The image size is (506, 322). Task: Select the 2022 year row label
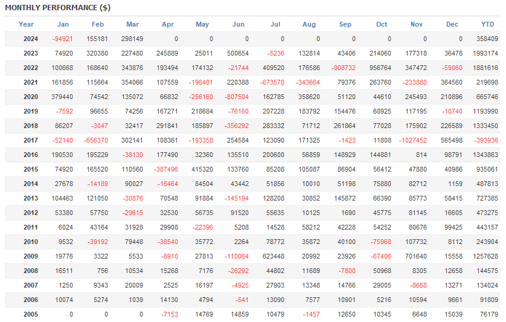pyautogui.click(x=31, y=68)
